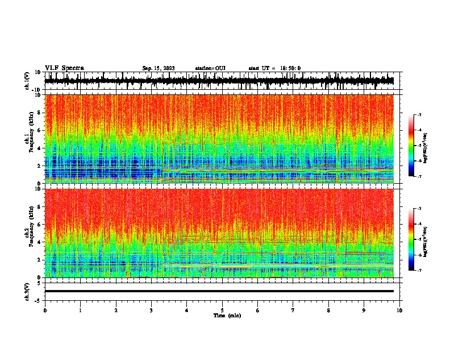
Task: Click the ch.2 spectrogram '4' kHz tick label
Action: point(39,242)
